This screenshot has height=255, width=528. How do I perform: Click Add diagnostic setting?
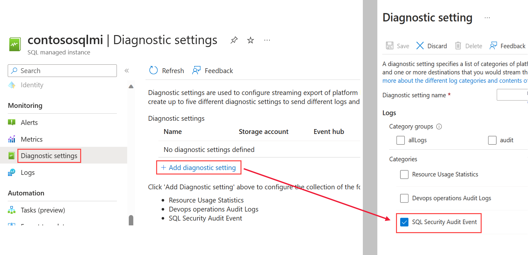pos(199,167)
